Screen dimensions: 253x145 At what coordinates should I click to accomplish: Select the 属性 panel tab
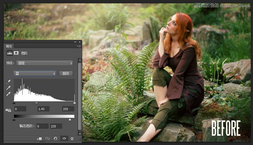[9, 46]
